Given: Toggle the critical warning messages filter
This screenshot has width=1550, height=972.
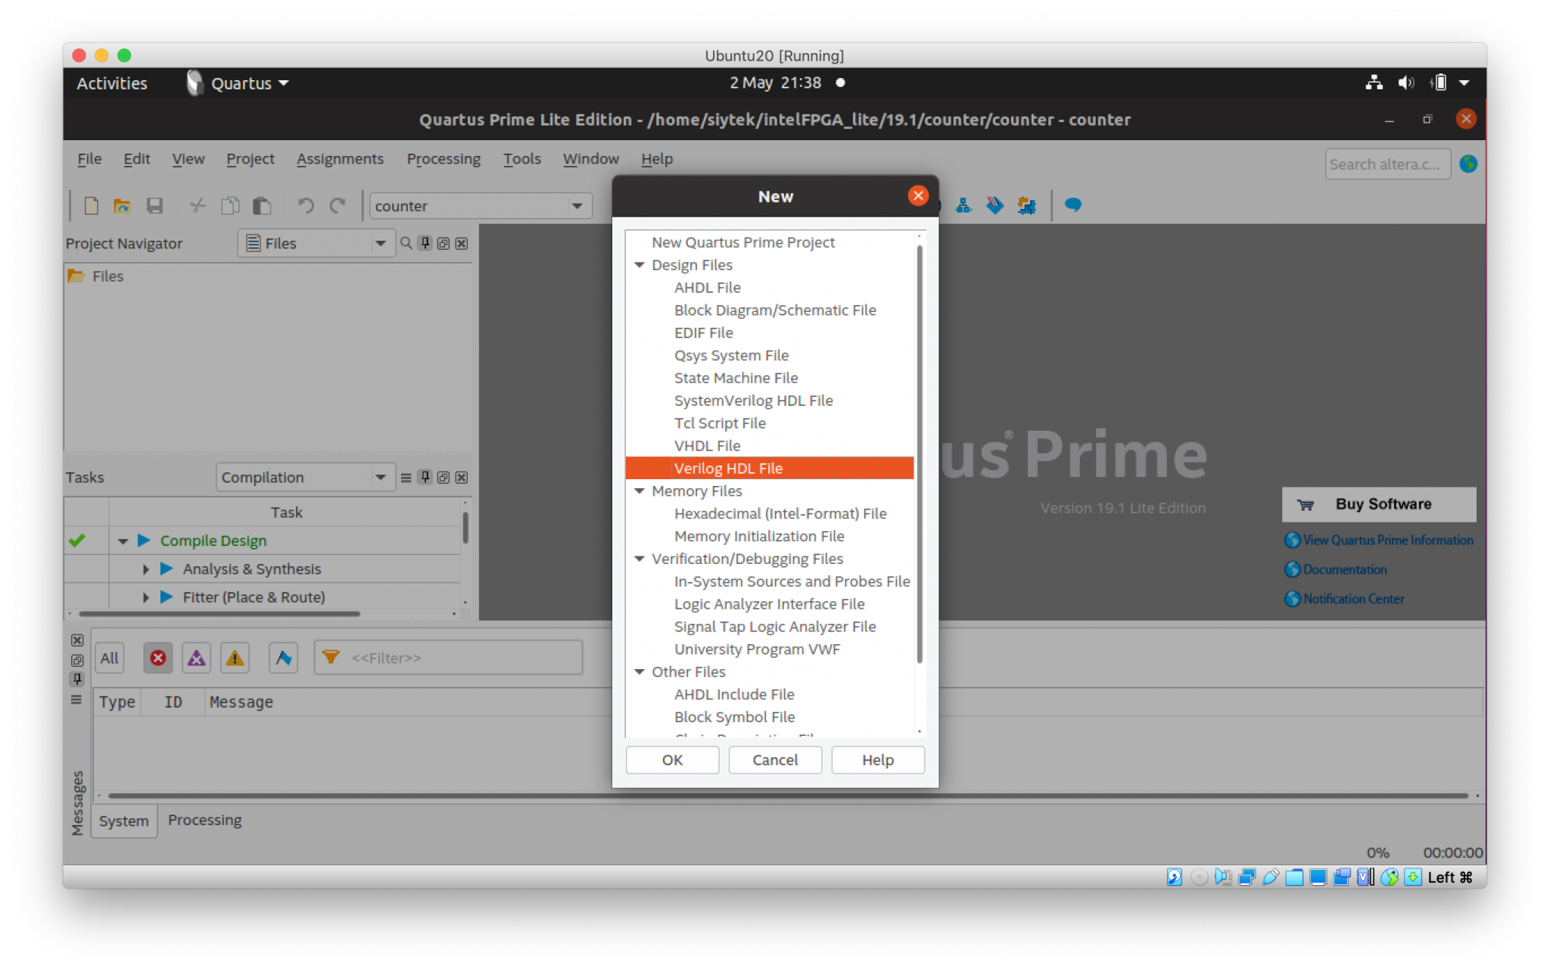Looking at the screenshot, I should pyautogui.click(x=196, y=658).
